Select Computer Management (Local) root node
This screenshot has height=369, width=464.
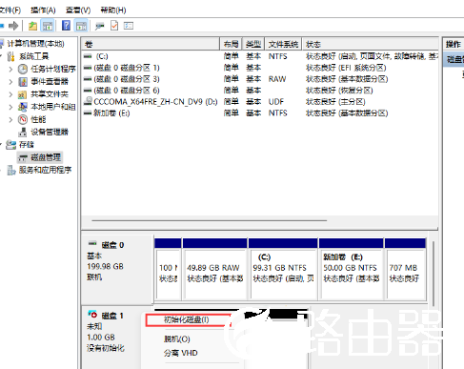click(36, 44)
